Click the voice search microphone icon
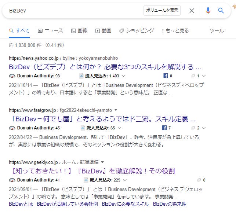 click(x=208, y=11)
